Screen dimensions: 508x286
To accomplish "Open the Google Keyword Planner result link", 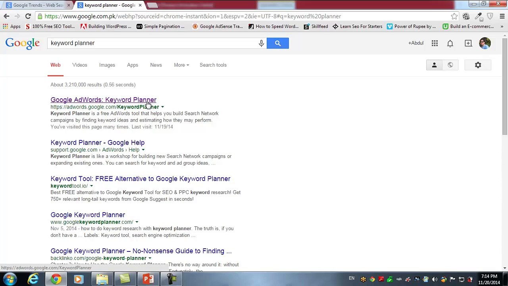I will coord(88,215).
